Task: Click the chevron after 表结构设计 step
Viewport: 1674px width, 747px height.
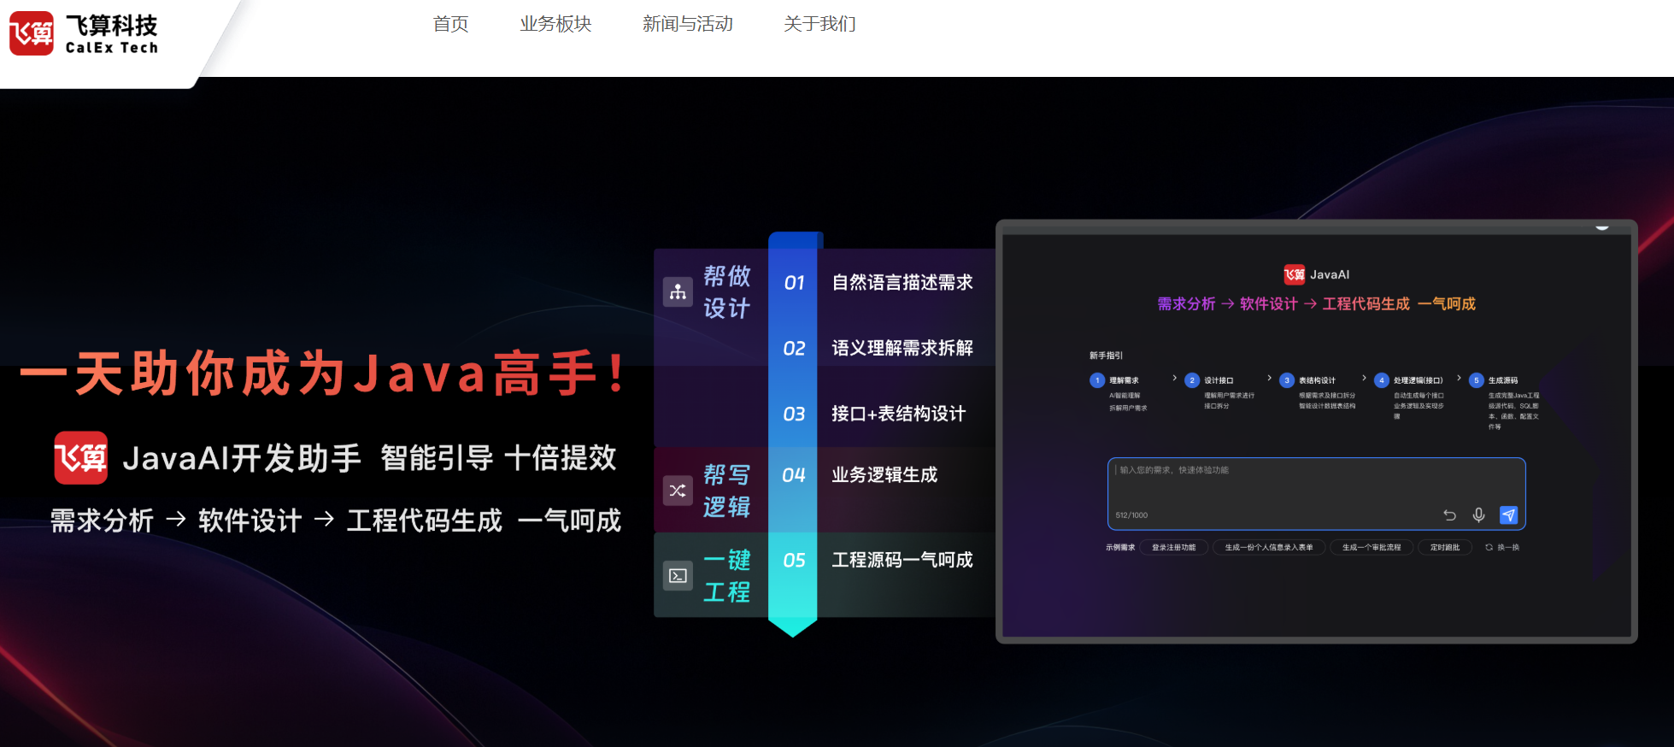Action: click(1365, 378)
